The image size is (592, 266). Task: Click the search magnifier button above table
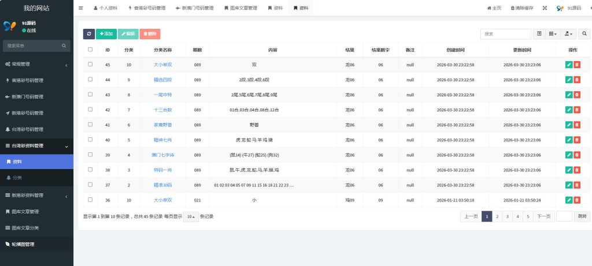(x=584, y=34)
